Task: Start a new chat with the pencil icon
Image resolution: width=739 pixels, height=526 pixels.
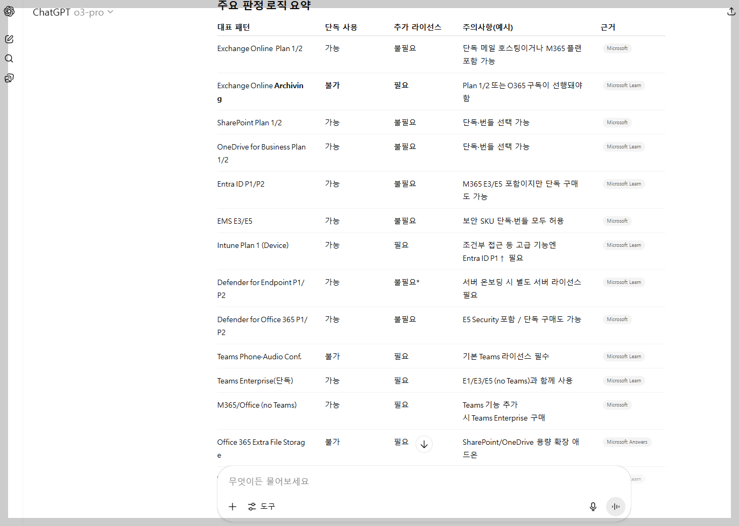Action: pos(9,39)
